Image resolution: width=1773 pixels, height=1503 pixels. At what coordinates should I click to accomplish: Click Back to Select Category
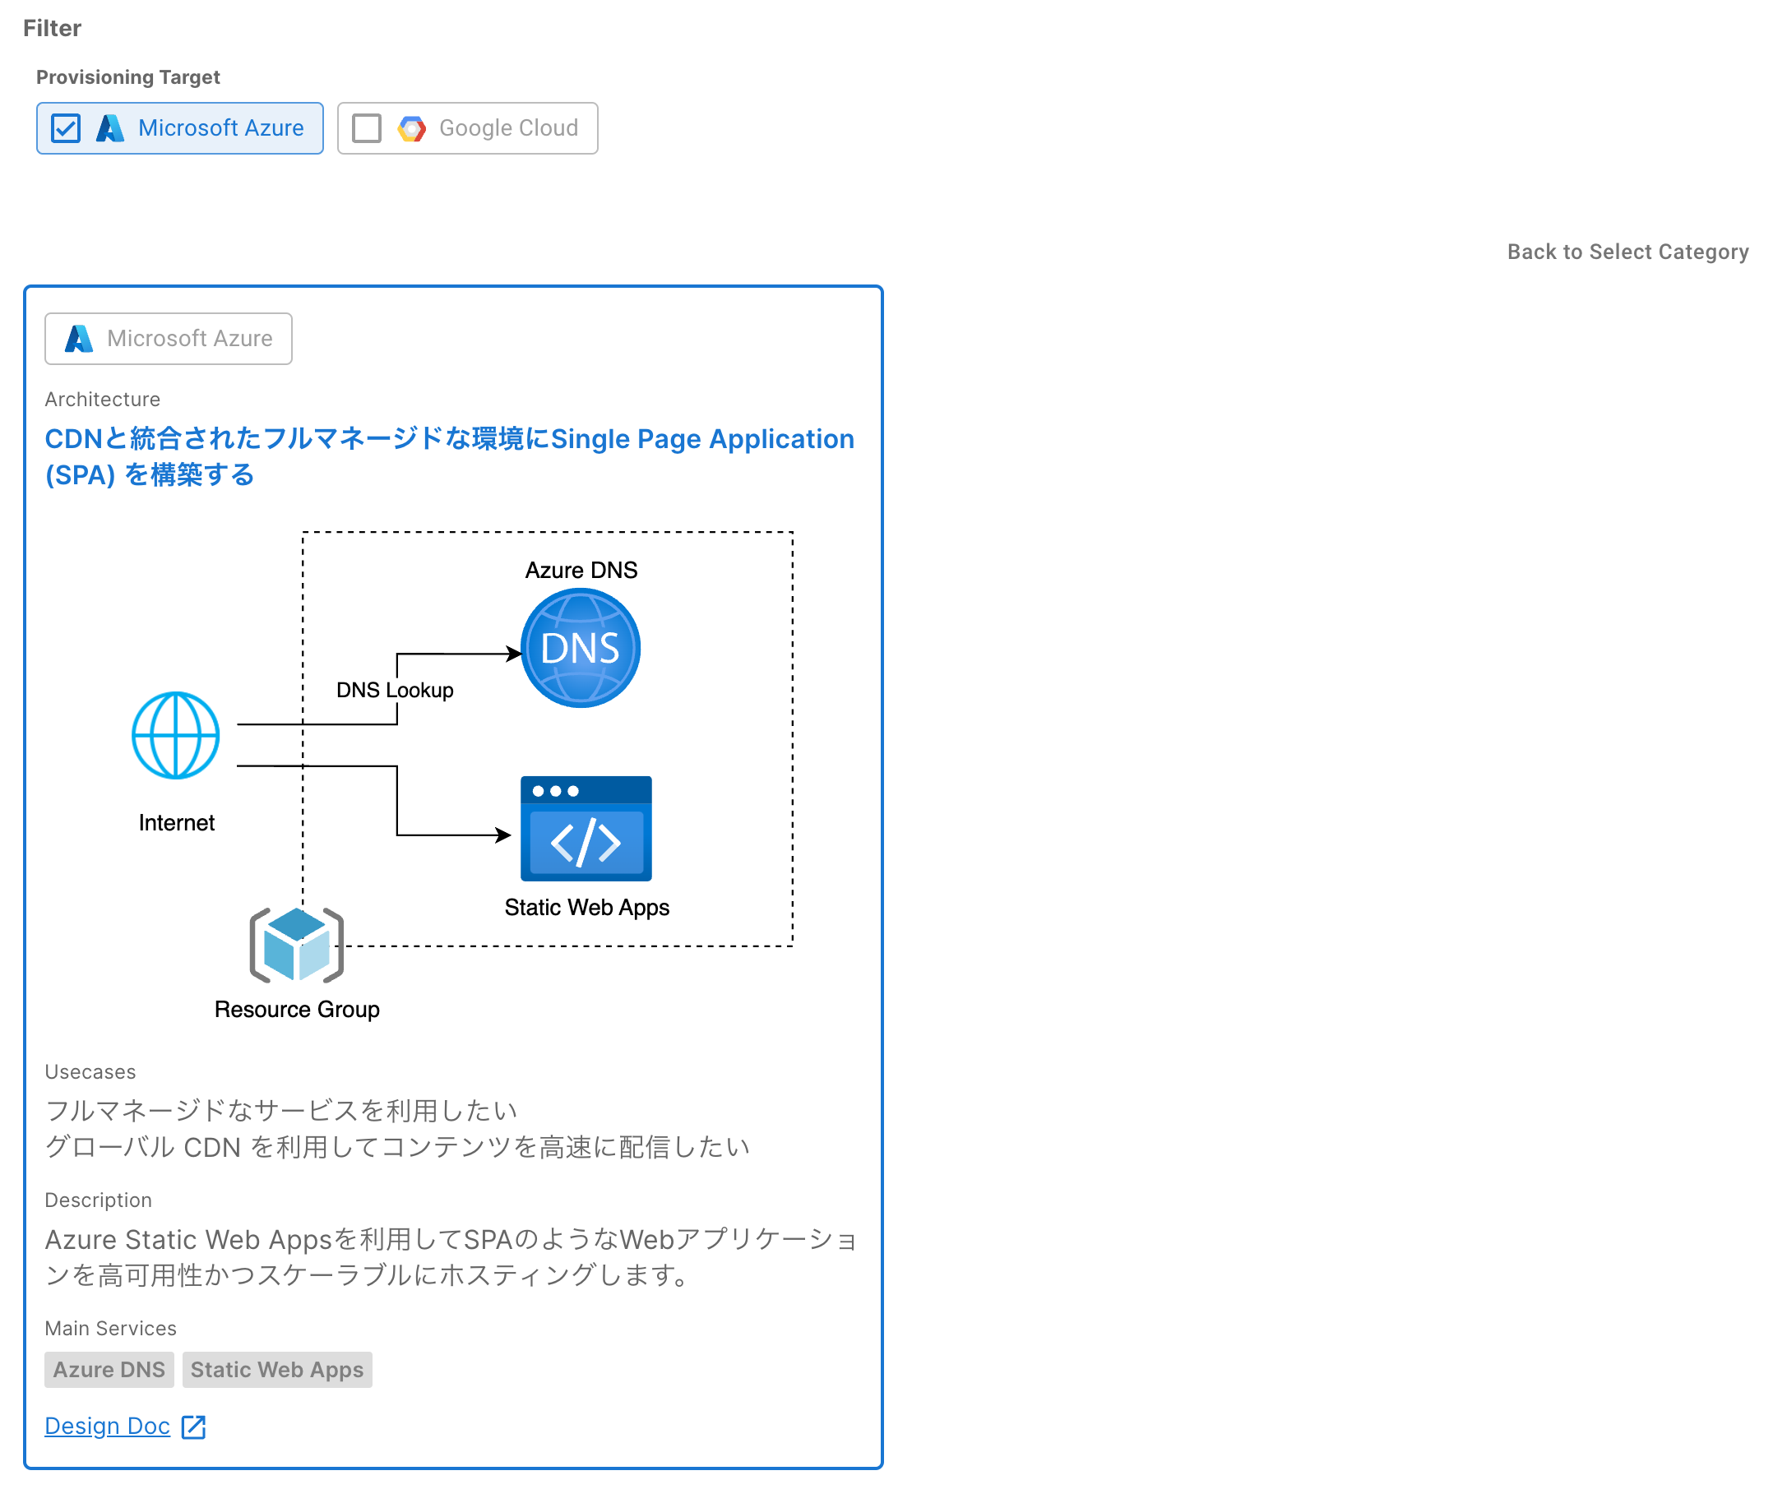point(1627,252)
